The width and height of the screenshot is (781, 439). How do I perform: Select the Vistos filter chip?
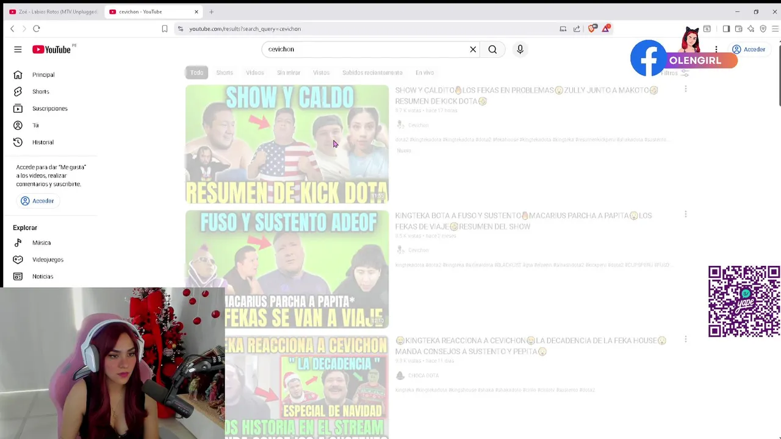(322, 73)
